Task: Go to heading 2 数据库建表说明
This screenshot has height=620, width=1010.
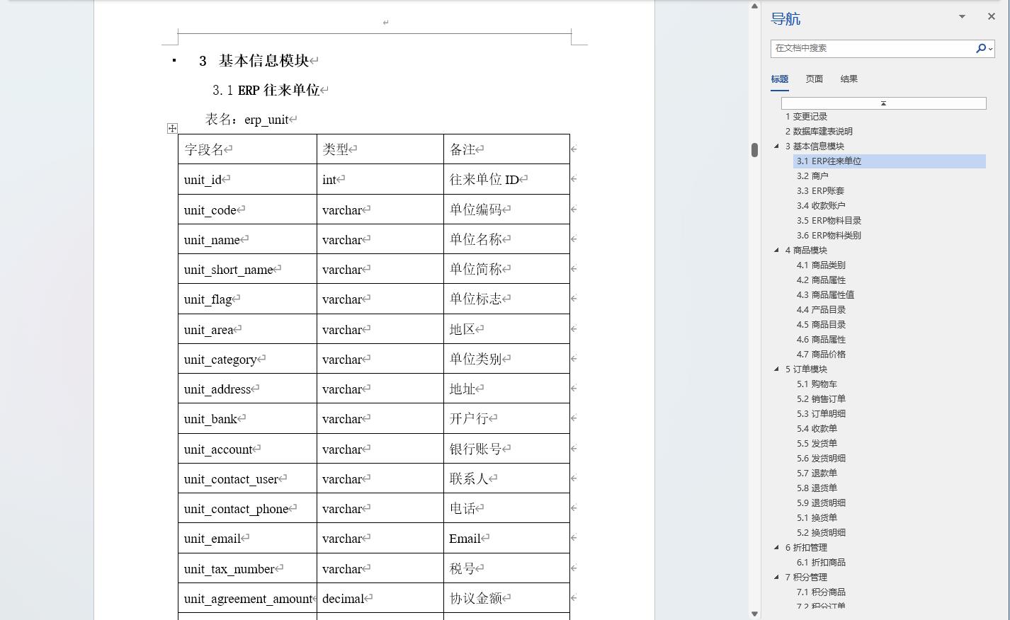Action: click(819, 132)
